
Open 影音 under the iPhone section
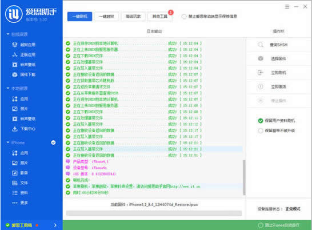(x=20, y=173)
